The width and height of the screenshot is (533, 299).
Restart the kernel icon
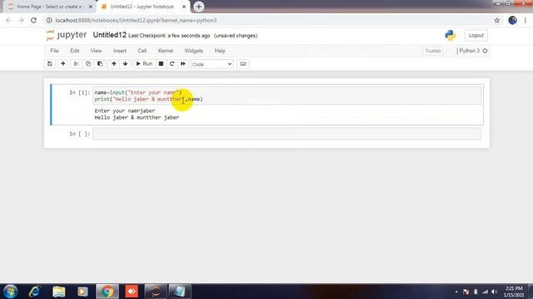click(x=172, y=64)
